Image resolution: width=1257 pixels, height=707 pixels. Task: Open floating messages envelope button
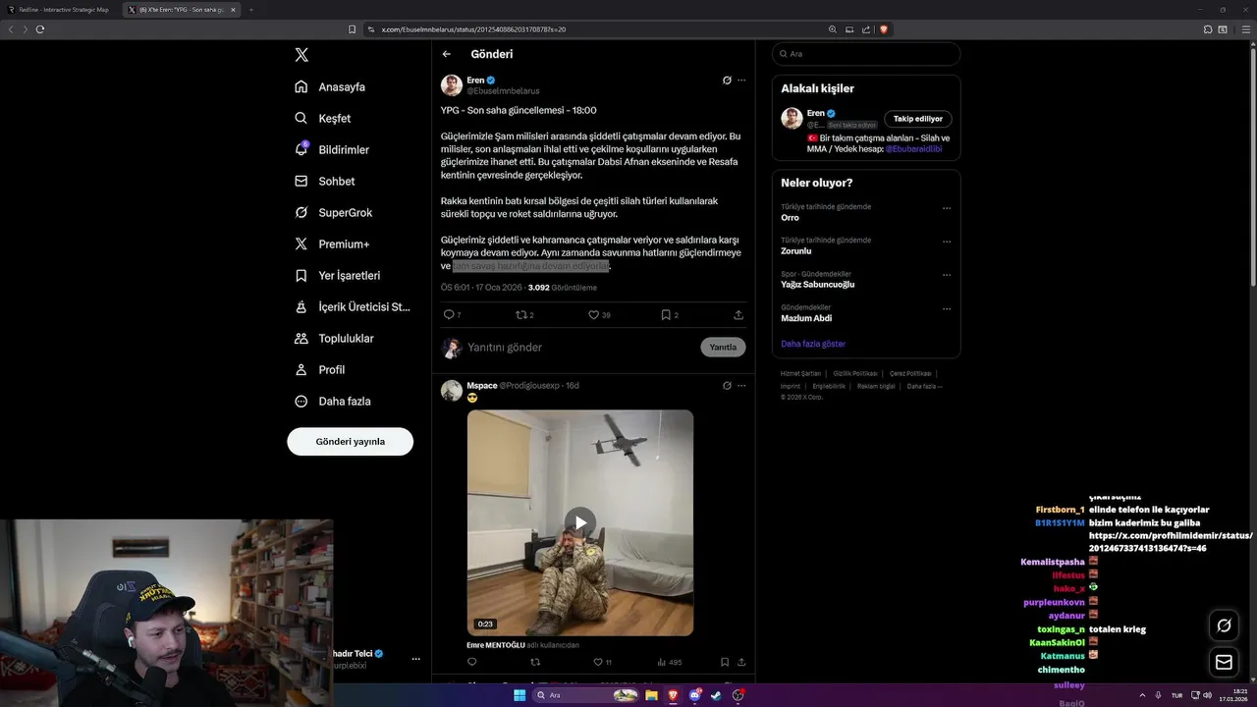(x=1224, y=663)
